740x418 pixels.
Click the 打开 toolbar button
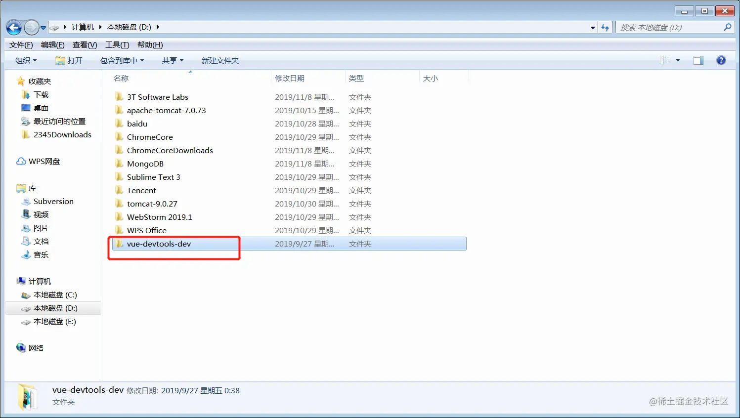tap(69, 60)
